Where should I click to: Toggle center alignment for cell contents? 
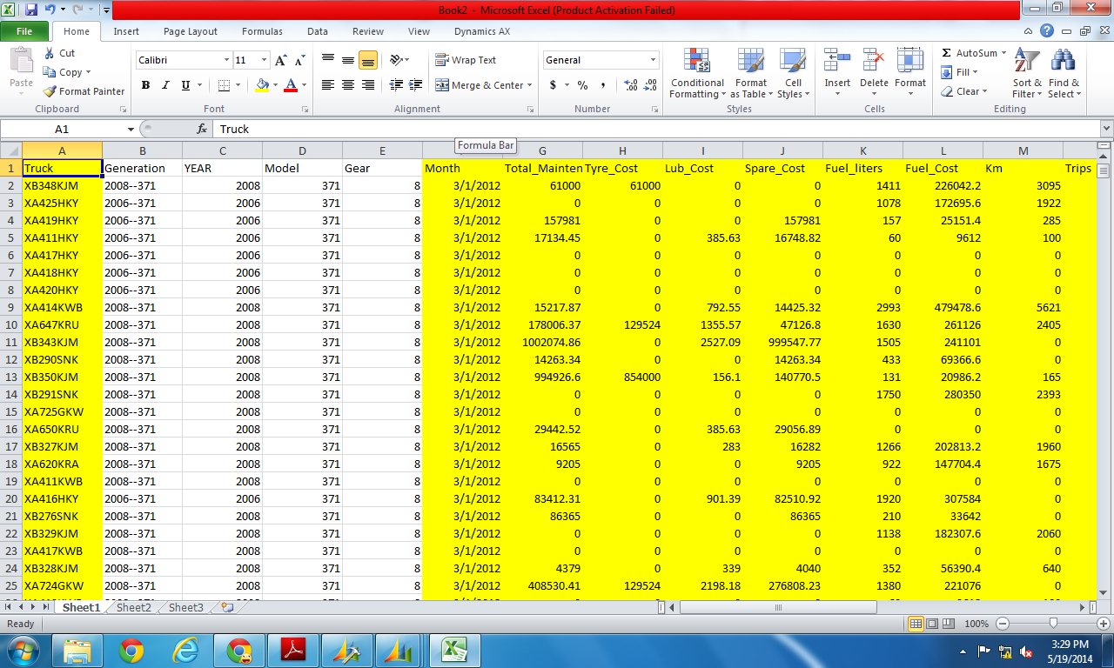(346, 85)
